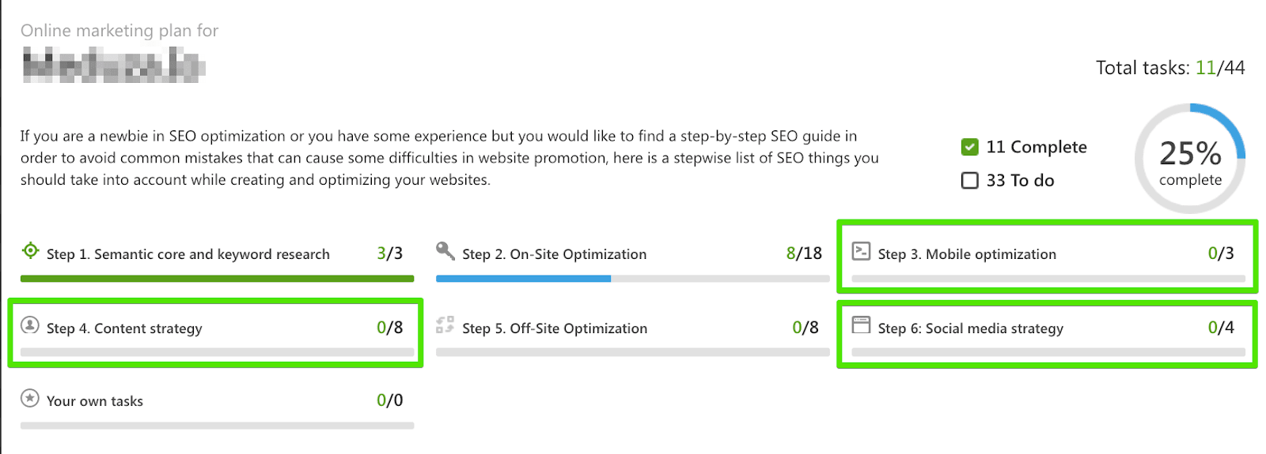Check the 33 To do checkbox
Image resolution: width=1266 pixels, height=454 pixels.
coord(969,181)
